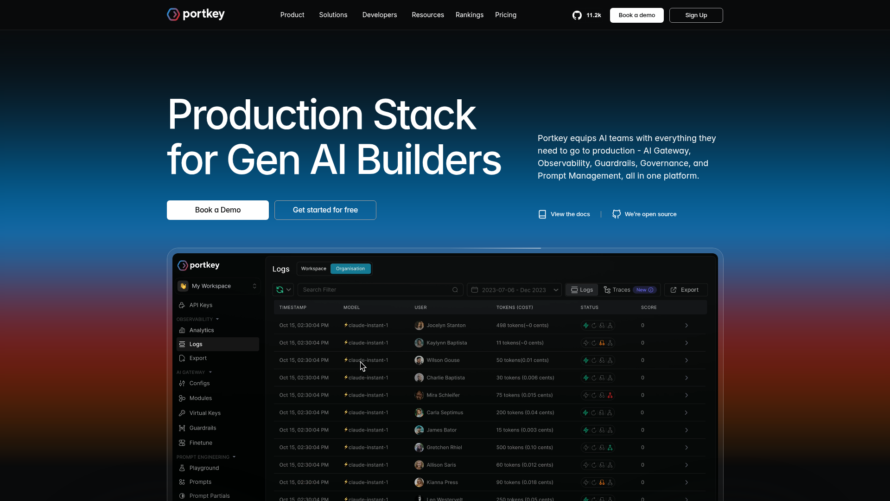Screen dimensions: 890x501
Task: Click the GitHub icon in header
Action: click(x=577, y=15)
